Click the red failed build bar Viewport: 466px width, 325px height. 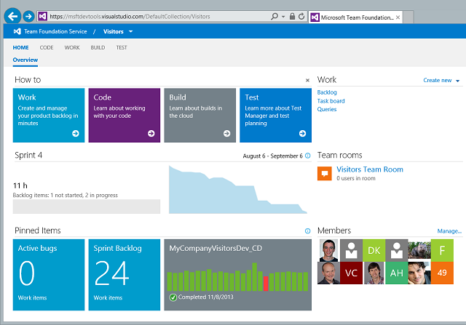click(x=266, y=284)
